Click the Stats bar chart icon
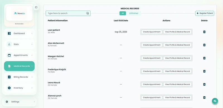 click(x=9, y=44)
